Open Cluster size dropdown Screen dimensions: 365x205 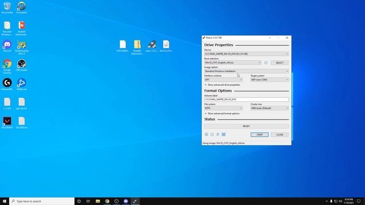[270, 108]
